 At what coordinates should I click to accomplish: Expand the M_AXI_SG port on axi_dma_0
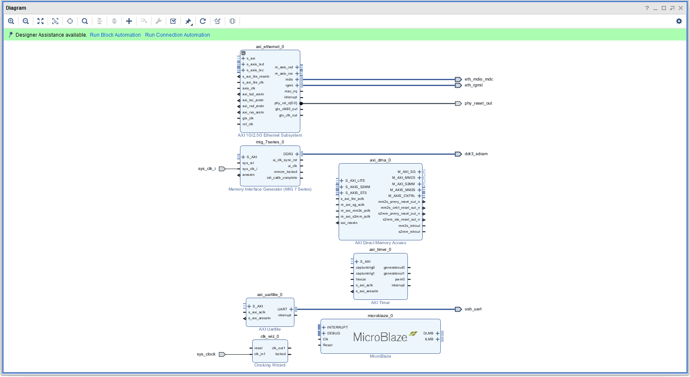point(419,172)
